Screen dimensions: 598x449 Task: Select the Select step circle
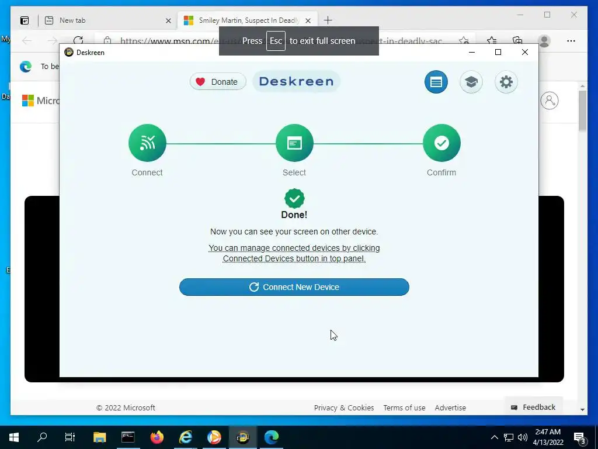[x=294, y=143]
